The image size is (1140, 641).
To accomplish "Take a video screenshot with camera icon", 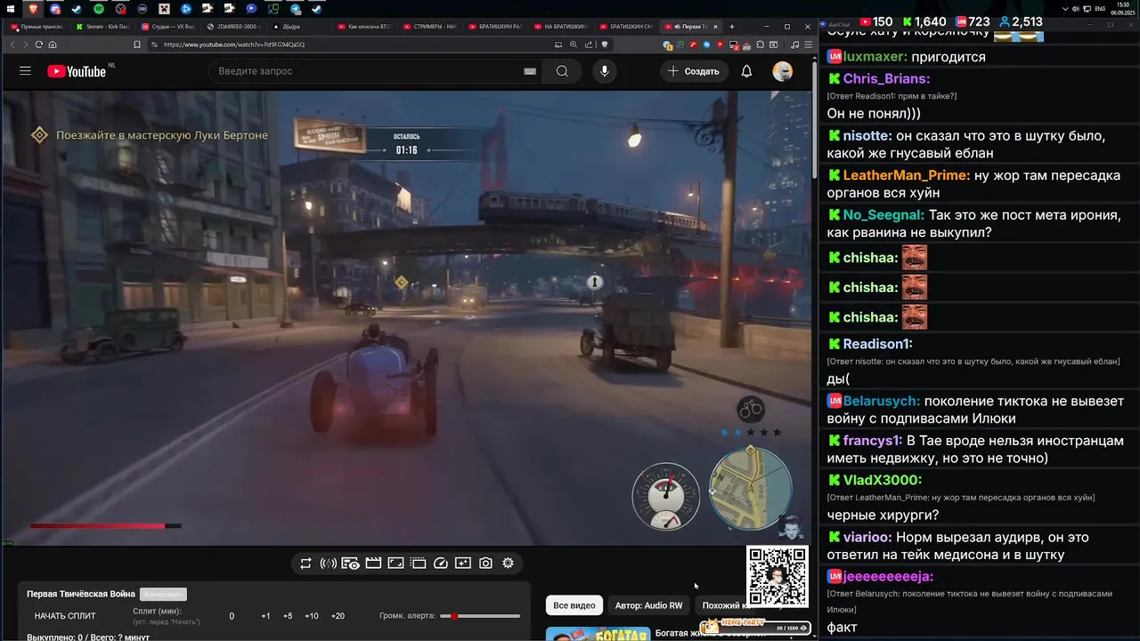I will (485, 563).
